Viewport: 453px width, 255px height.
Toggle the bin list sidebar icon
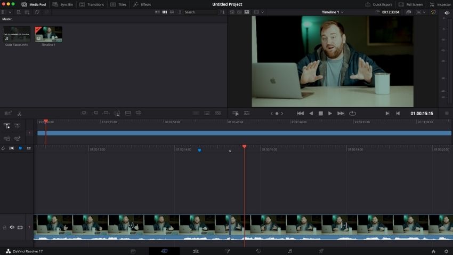4,12
